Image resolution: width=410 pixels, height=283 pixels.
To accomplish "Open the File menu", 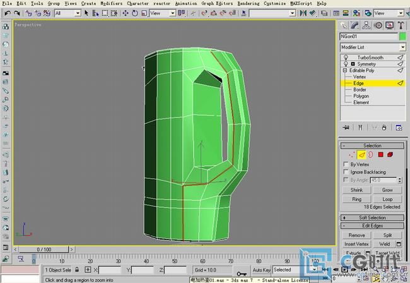I will pos(7,3).
